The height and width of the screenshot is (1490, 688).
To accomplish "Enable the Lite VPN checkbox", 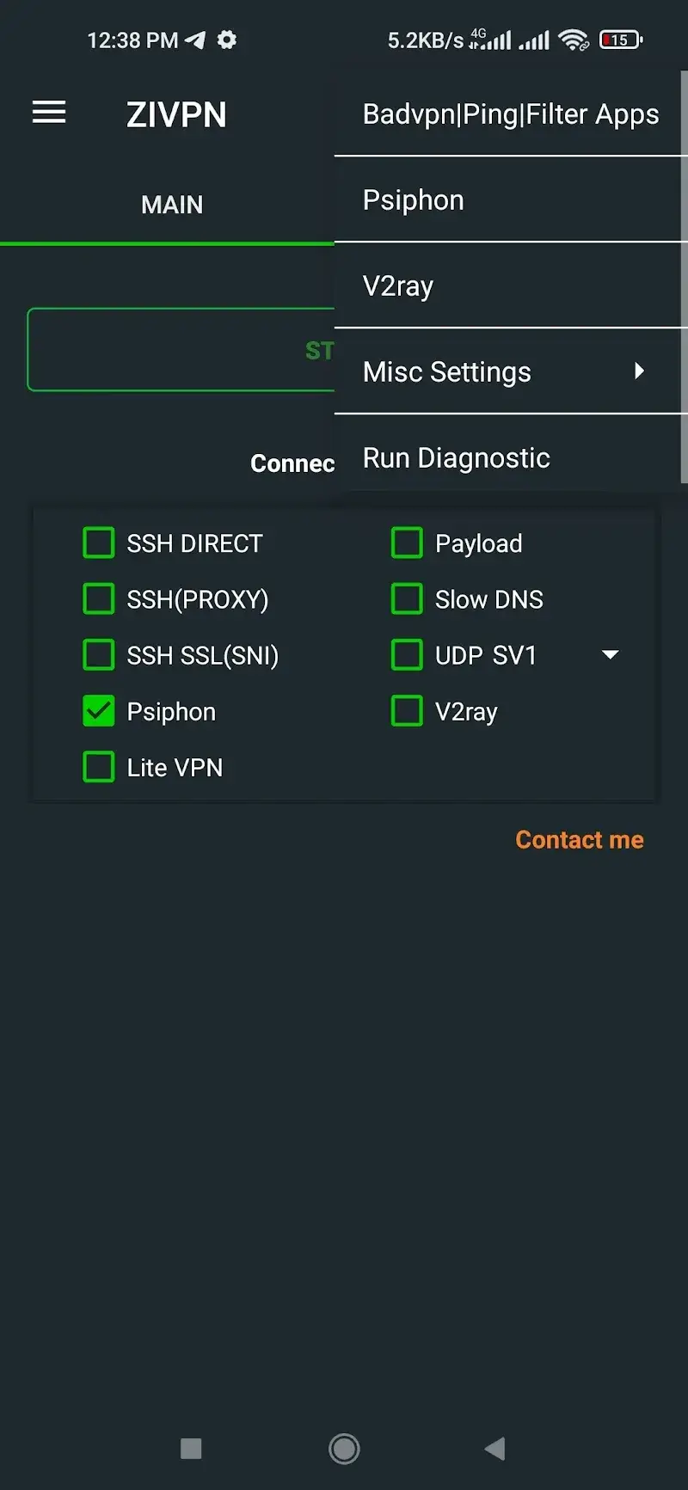I will [x=99, y=767].
